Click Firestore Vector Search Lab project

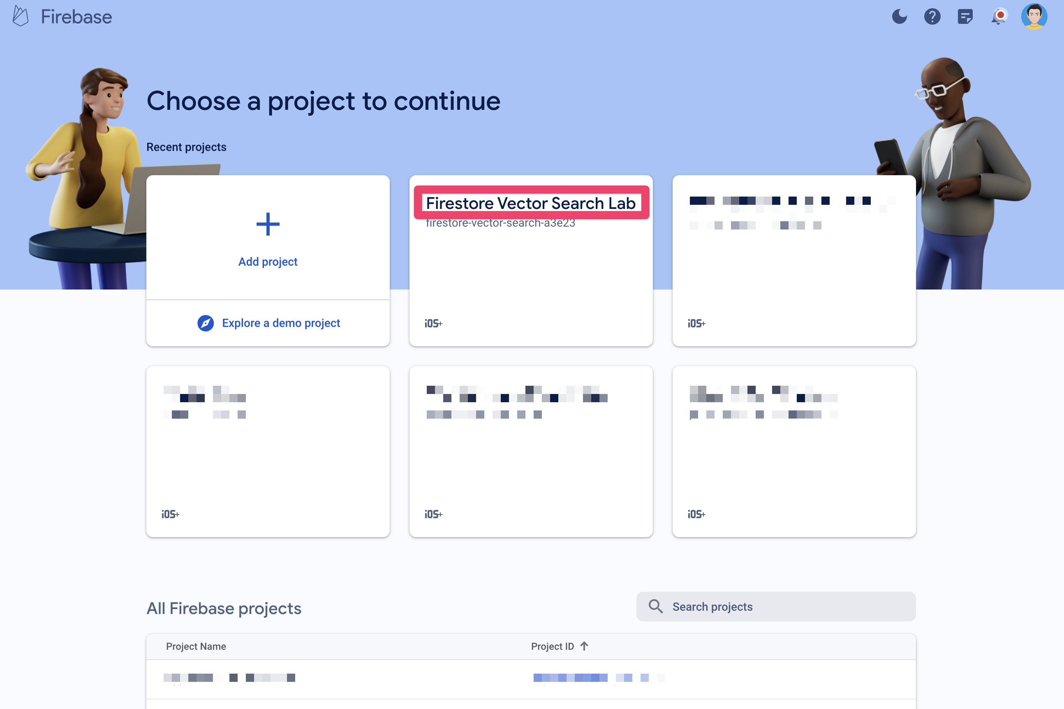click(x=531, y=260)
